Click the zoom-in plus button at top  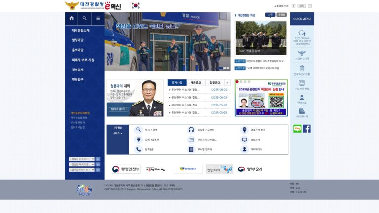pos(293,6)
